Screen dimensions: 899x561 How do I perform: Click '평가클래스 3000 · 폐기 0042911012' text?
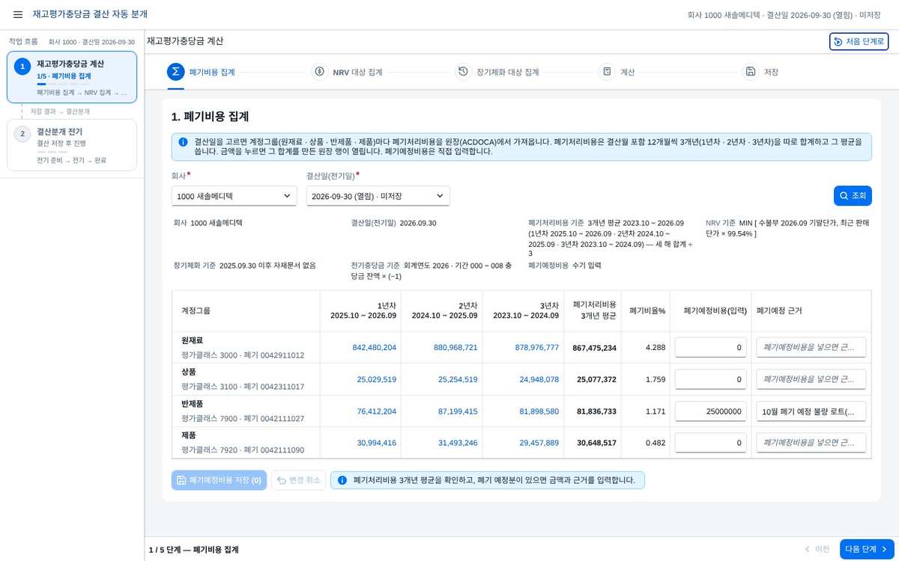(x=243, y=355)
